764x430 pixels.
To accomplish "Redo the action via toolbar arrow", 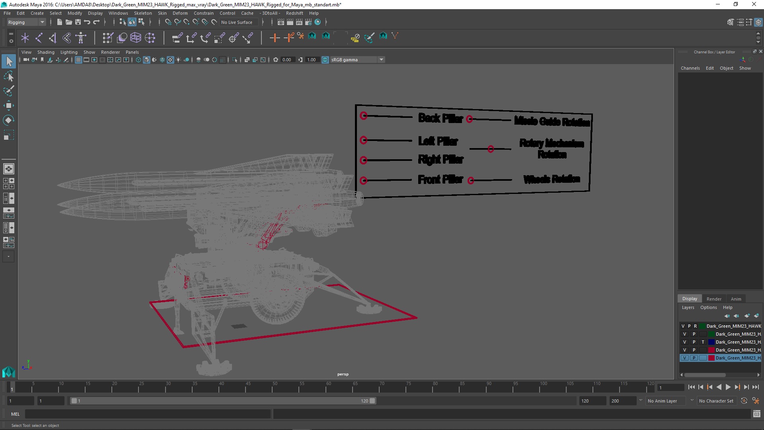I will pos(96,22).
